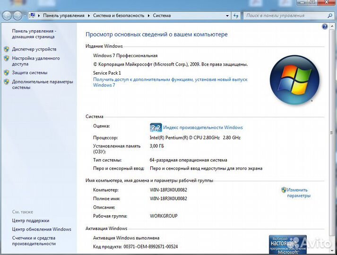Click the Back navigation arrow button
Screen dimensions: 337x255
coord(7,16)
